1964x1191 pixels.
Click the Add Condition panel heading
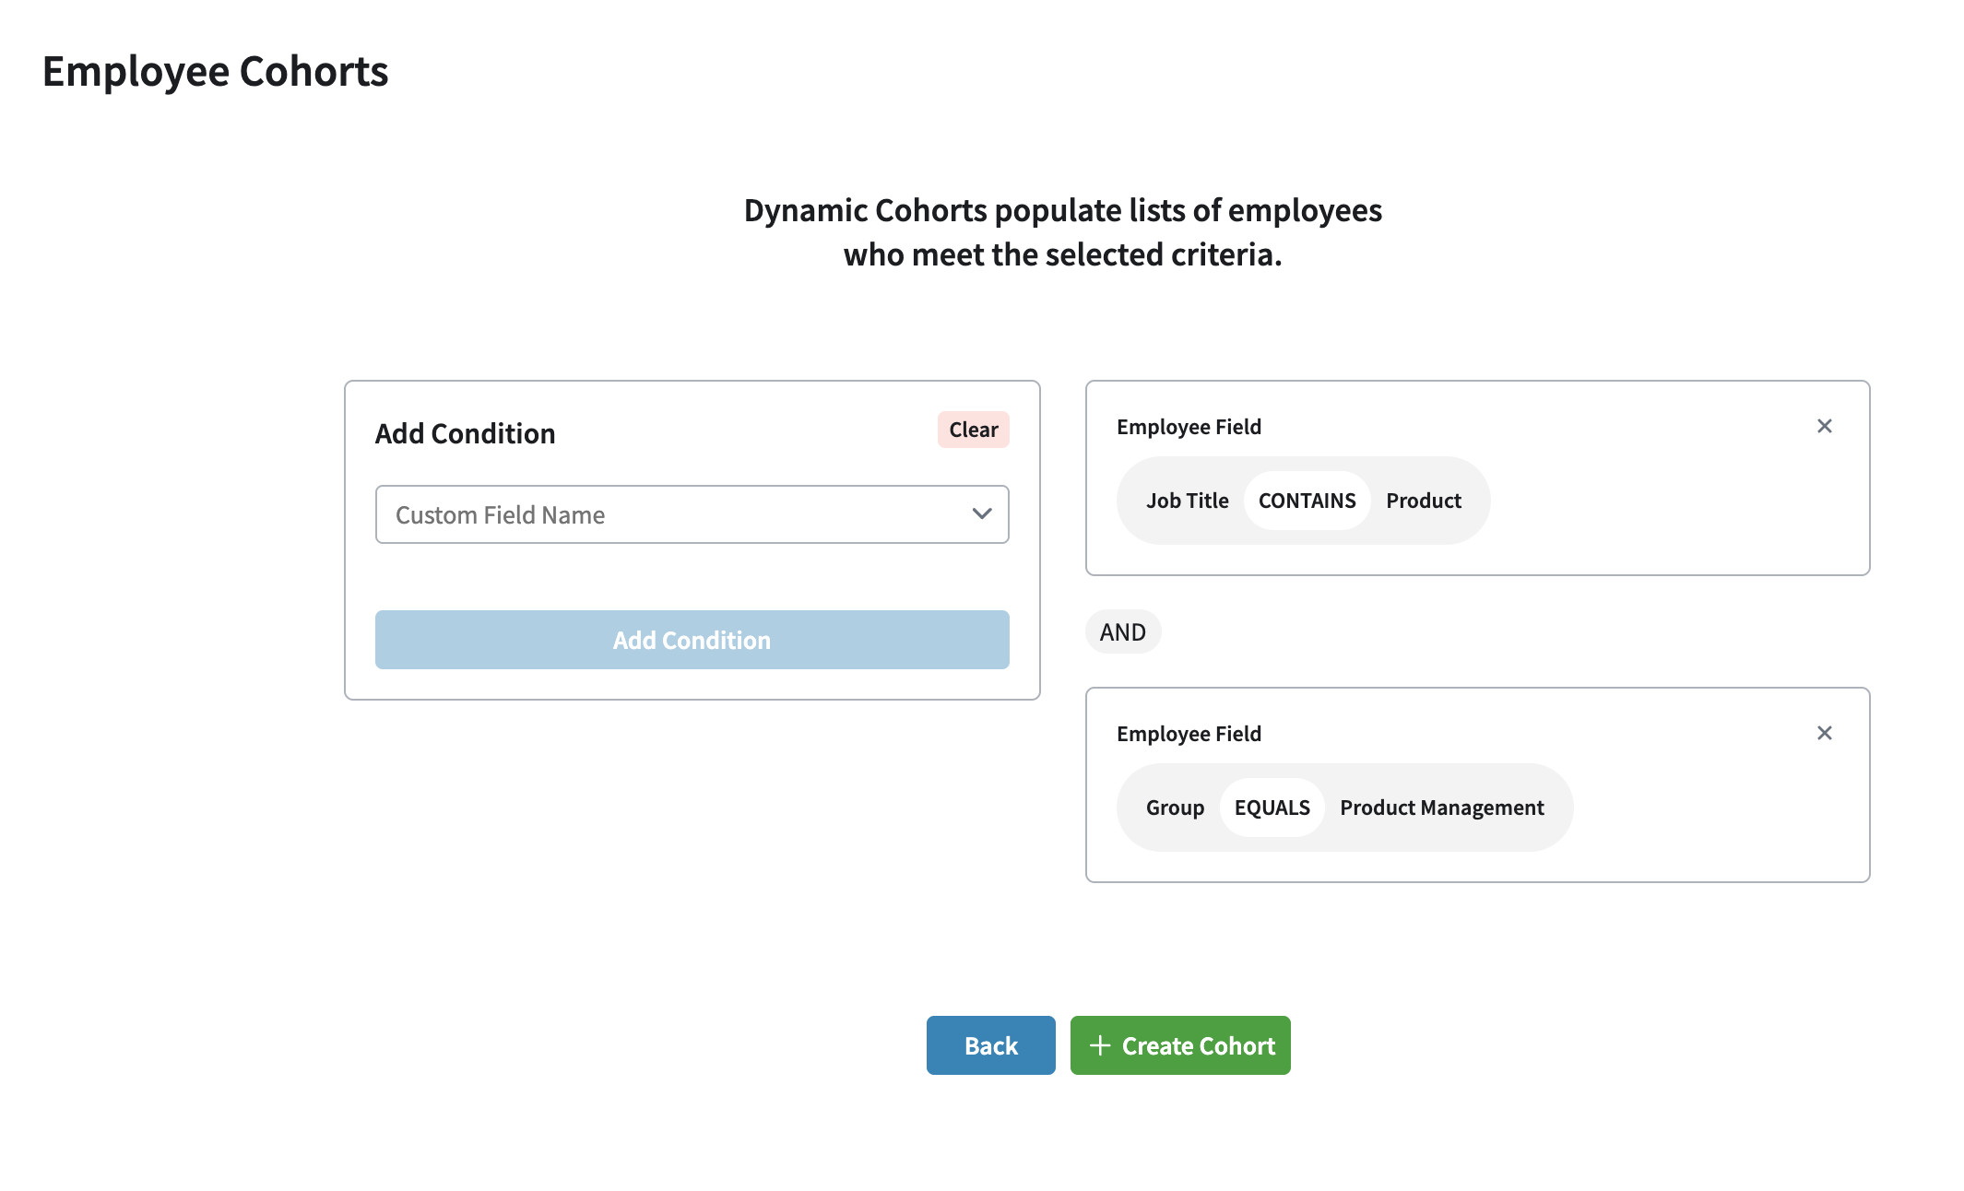coord(465,433)
